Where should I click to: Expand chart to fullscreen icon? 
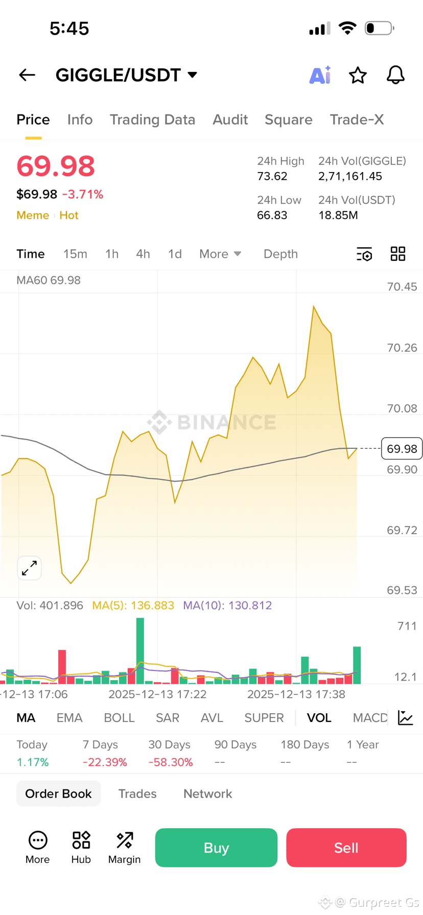[x=30, y=568]
